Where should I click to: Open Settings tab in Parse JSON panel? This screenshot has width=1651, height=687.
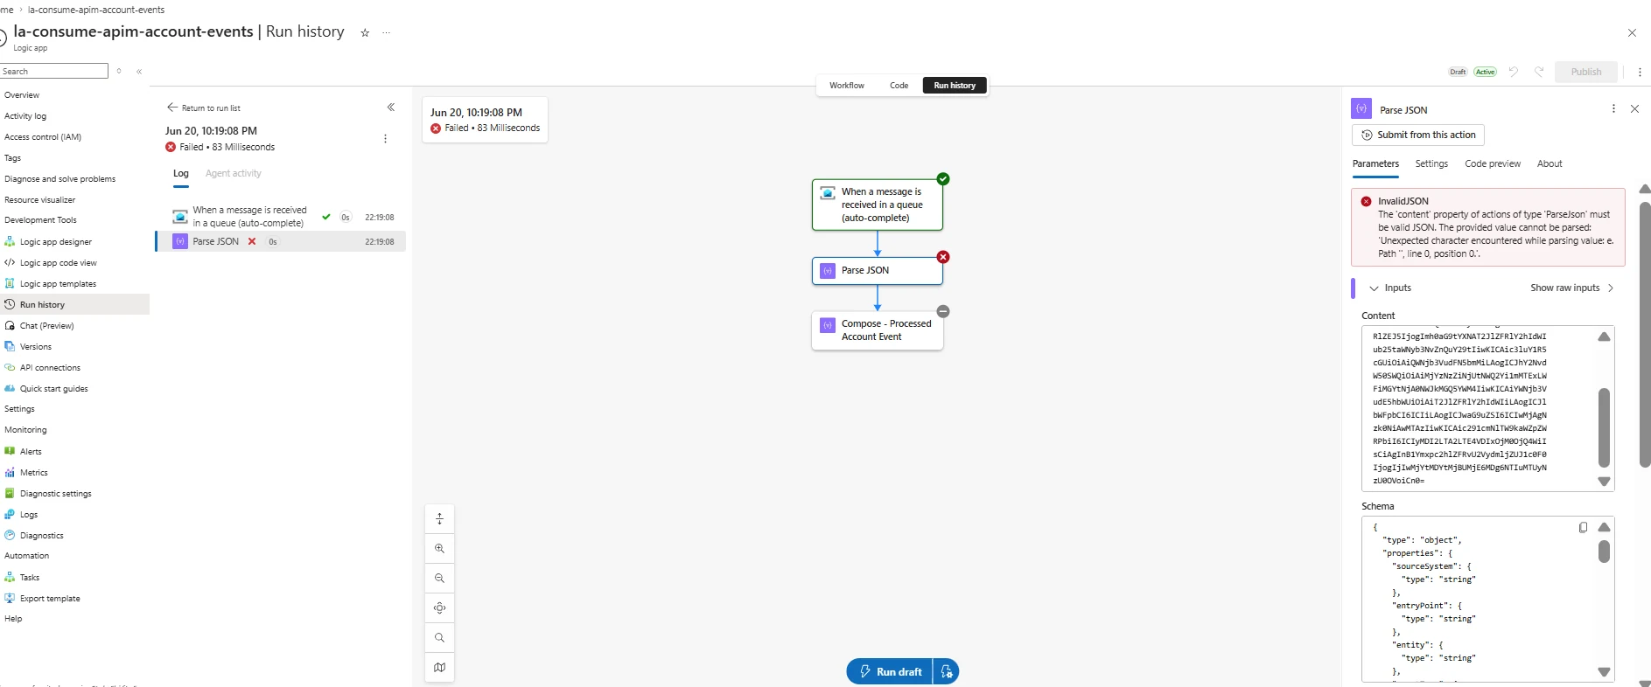pos(1431,164)
